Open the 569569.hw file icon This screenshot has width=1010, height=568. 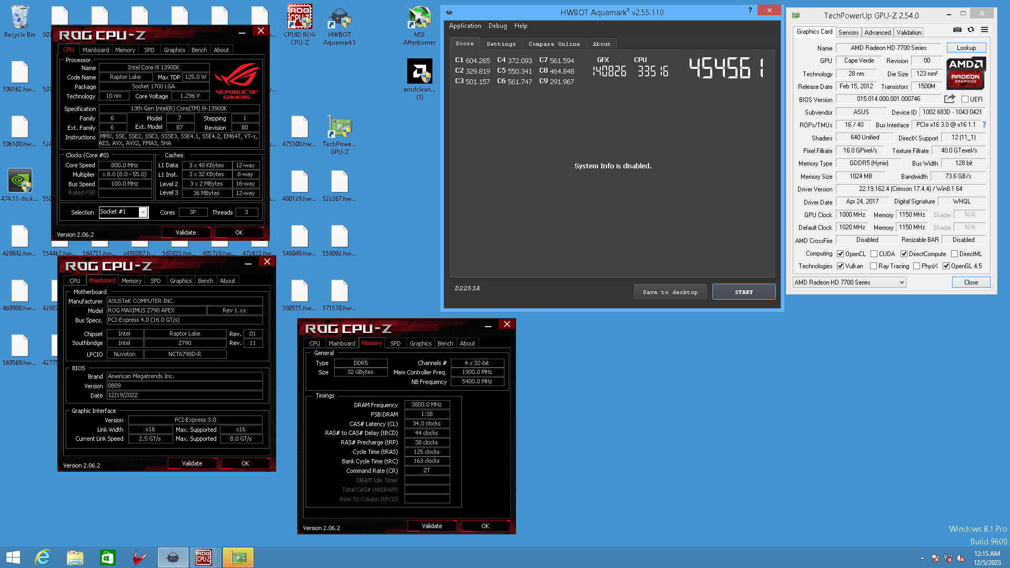tap(20, 349)
